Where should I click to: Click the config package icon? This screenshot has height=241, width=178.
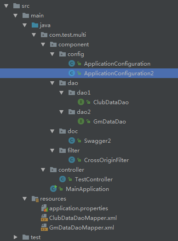(63, 54)
